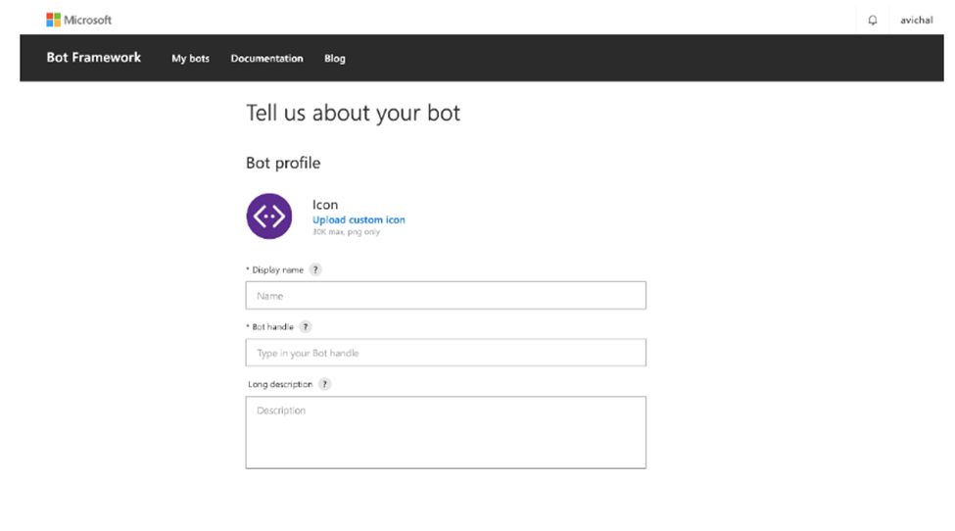Navigate to the Blog
Image resolution: width=955 pixels, height=531 pixels.
click(335, 59)
